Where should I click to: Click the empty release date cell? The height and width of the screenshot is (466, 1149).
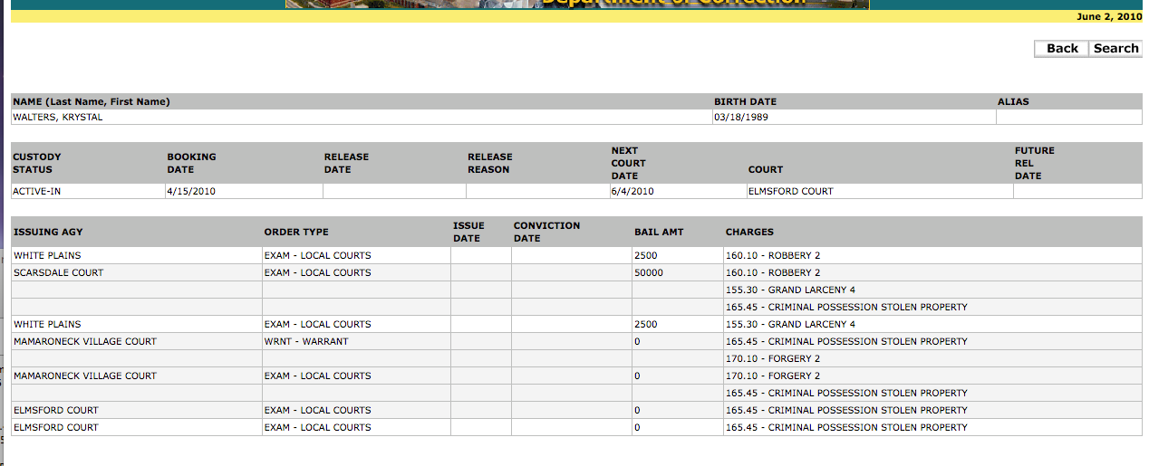394,192
